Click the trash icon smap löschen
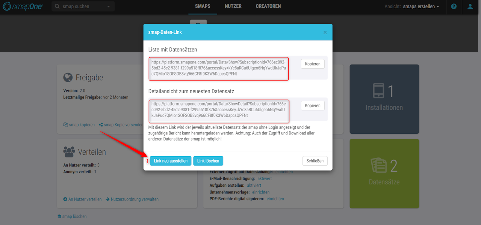Image resolution: width=481 pixels, height=225 pixels. tap(72, 216)
